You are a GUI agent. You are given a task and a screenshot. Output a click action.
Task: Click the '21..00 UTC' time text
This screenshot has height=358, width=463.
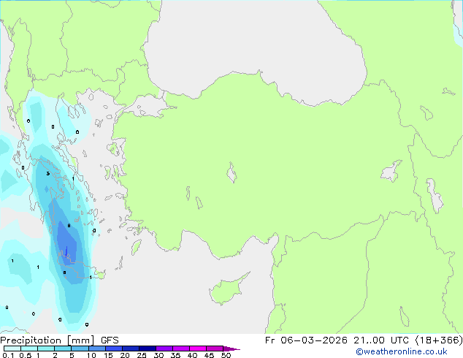tap(381, 340)
